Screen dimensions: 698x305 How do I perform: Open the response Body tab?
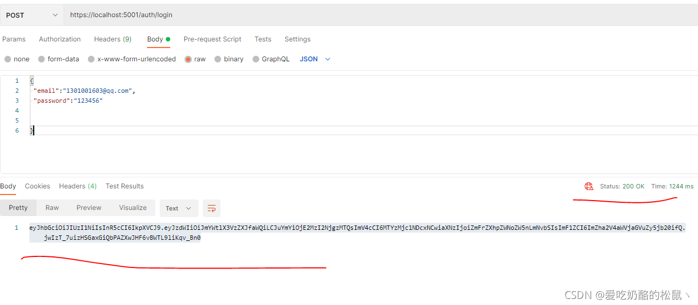(8, 186)
